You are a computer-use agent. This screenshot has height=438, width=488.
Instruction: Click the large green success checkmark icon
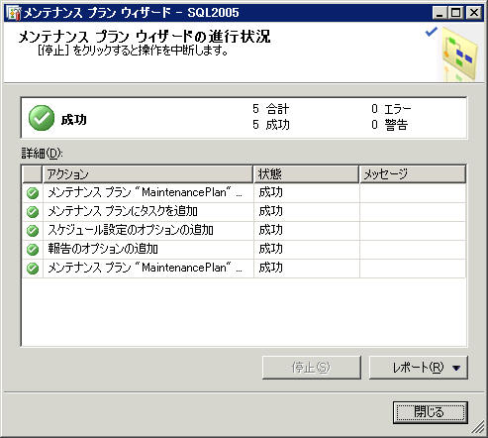coord(42,118)
